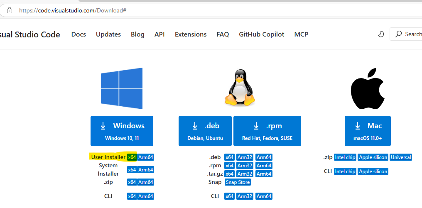The height and width of the screenshot is (208, 422).
Task: Select Linux CLI Arm64 download
Action: coord(264,196)
